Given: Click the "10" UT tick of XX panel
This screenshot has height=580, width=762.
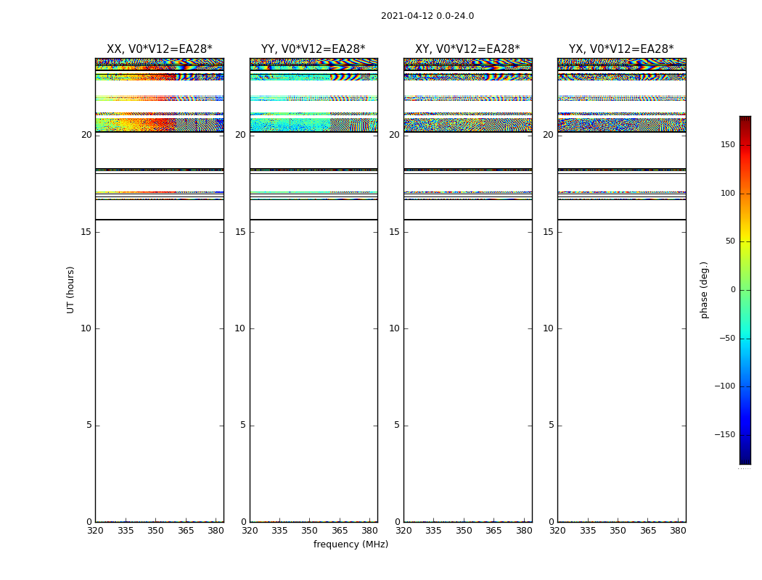Looking at the screenshot, I should (86, 328).
